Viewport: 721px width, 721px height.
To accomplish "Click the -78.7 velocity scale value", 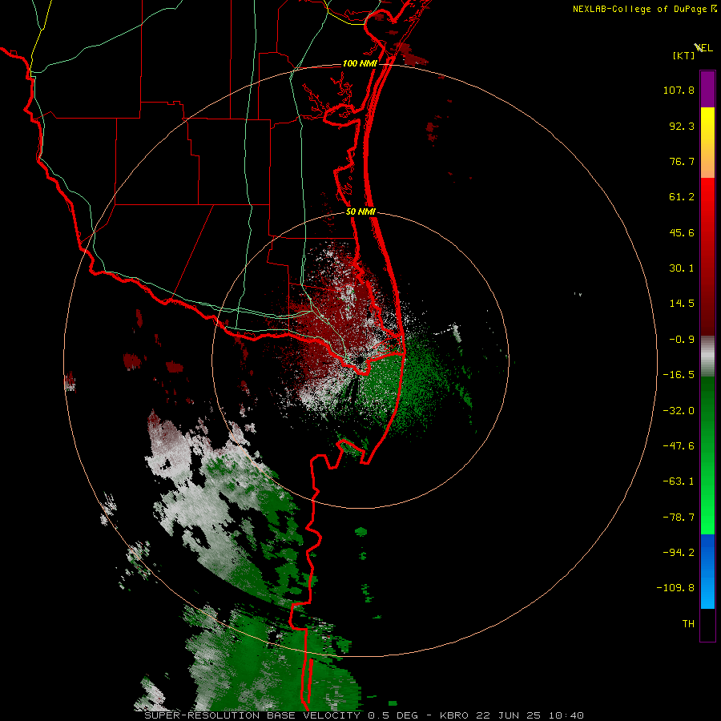I will tap(679, 518).
